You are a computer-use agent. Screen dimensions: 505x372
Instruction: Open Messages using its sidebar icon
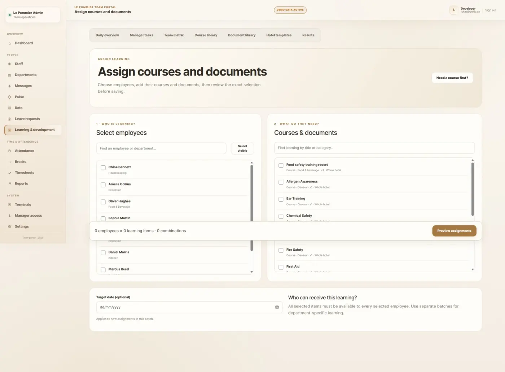point(9,86)
